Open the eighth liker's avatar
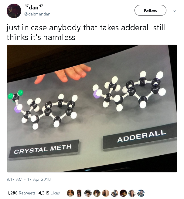Viewport: 184px width, 199px height. pos(132,193)
